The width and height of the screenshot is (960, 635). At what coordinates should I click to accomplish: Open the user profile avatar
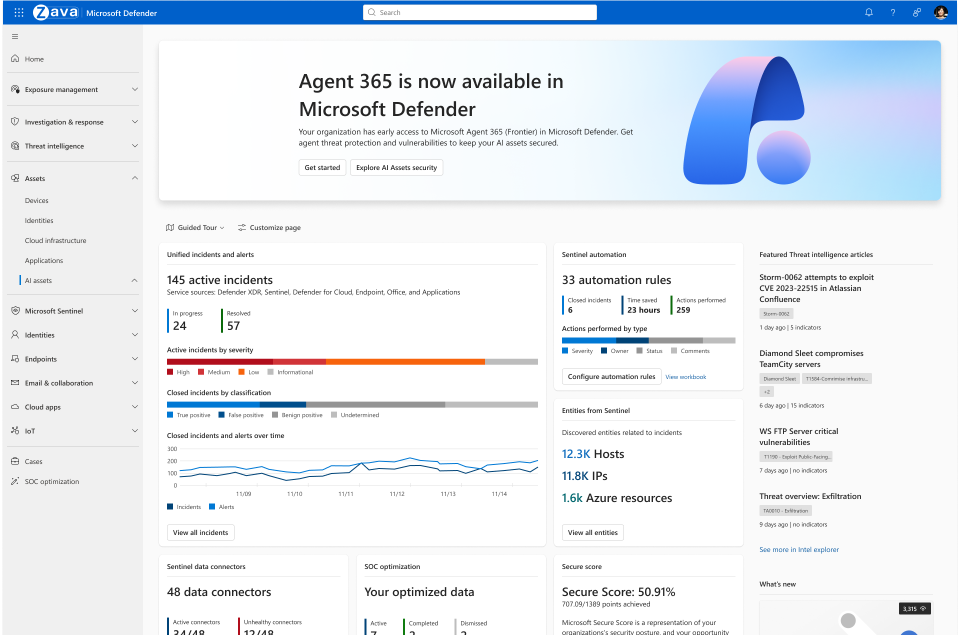point(940,12)
